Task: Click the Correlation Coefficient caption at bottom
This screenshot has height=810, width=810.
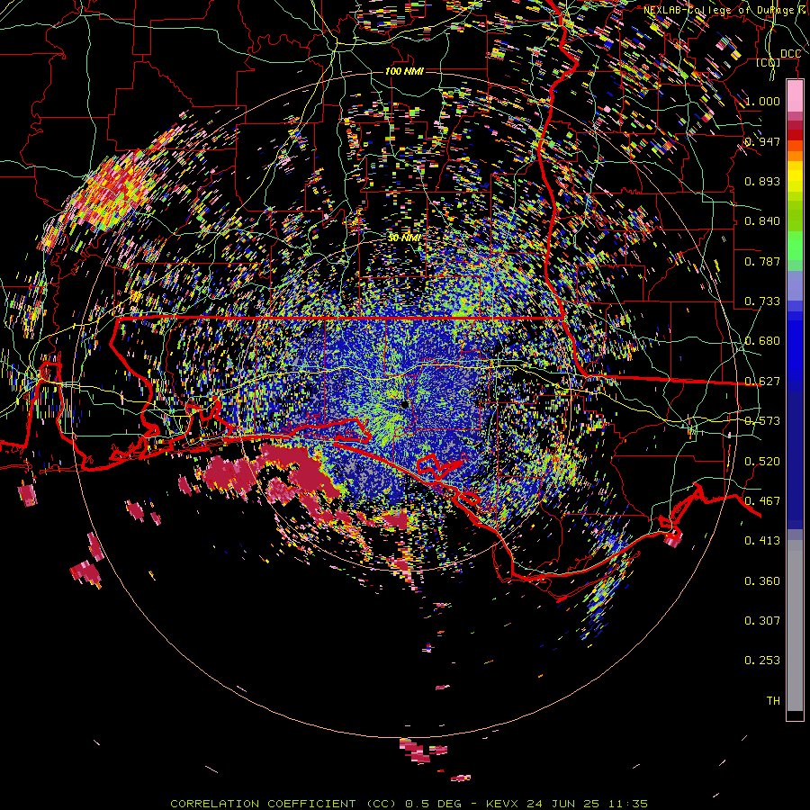Action: coord(409,804)
